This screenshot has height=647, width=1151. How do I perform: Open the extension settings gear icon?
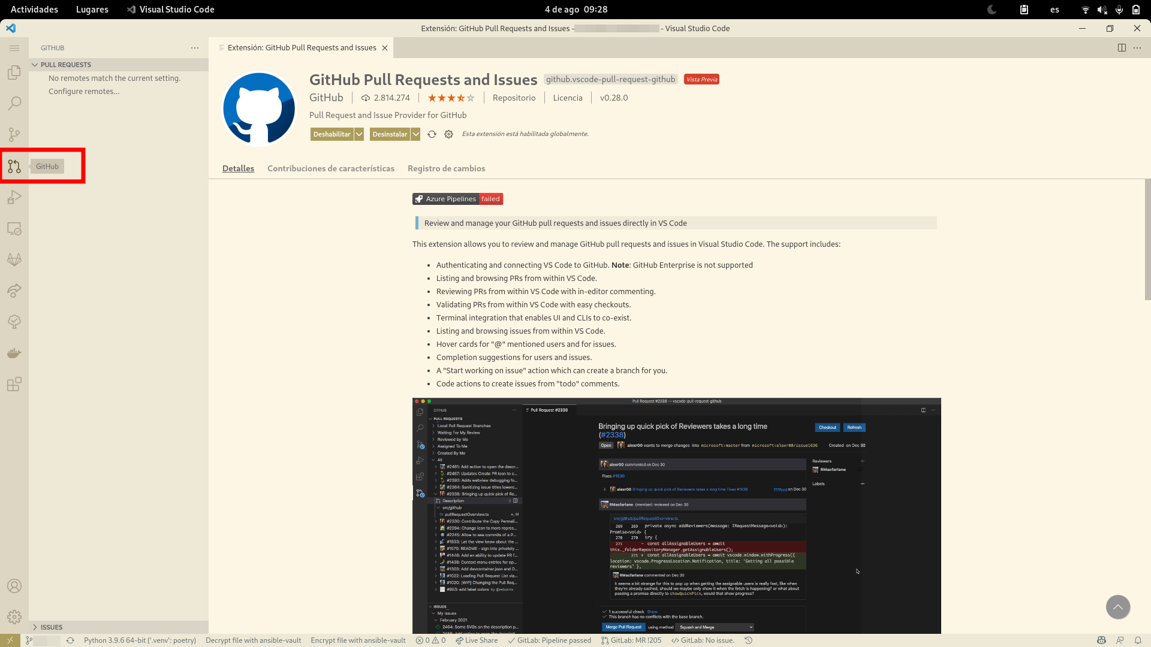[x=448, y=134]
